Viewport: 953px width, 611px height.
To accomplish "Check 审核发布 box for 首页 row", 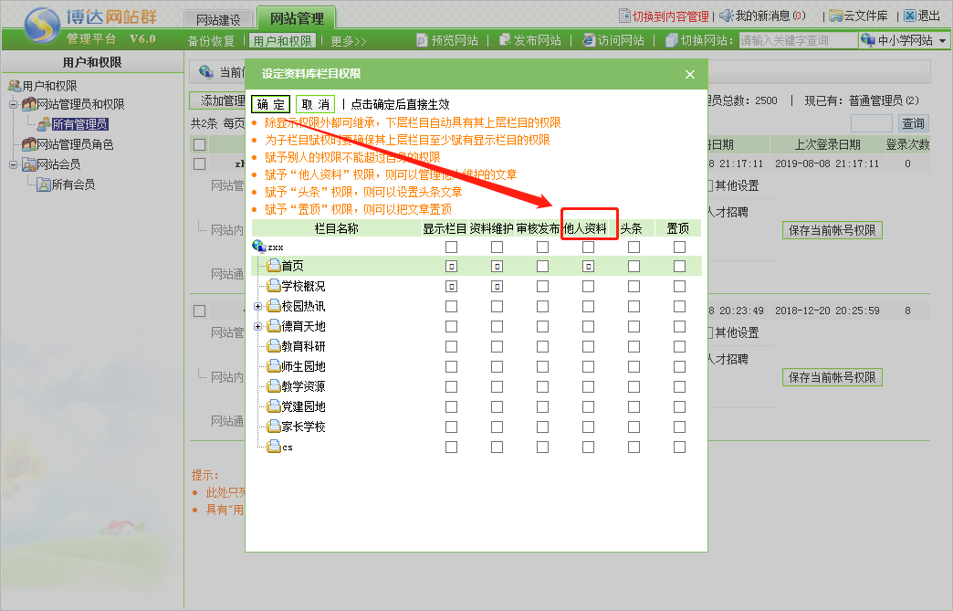I will [x=542, y=266].
